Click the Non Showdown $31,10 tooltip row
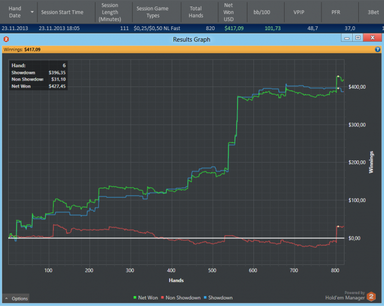 click(38, 79)
